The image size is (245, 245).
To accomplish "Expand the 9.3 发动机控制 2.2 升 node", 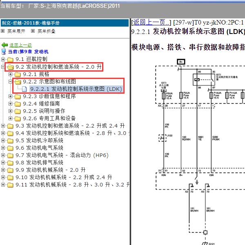I will 3,126.
